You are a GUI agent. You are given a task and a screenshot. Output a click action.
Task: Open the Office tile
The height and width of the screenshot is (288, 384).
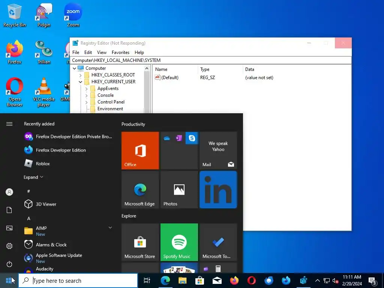coord(140,150)
